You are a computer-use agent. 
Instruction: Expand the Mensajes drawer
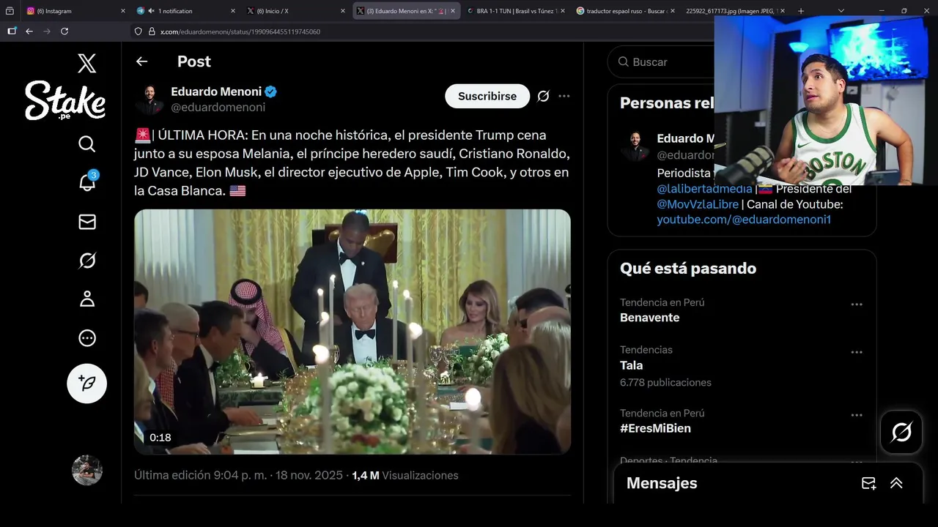(x=896, y=483)
